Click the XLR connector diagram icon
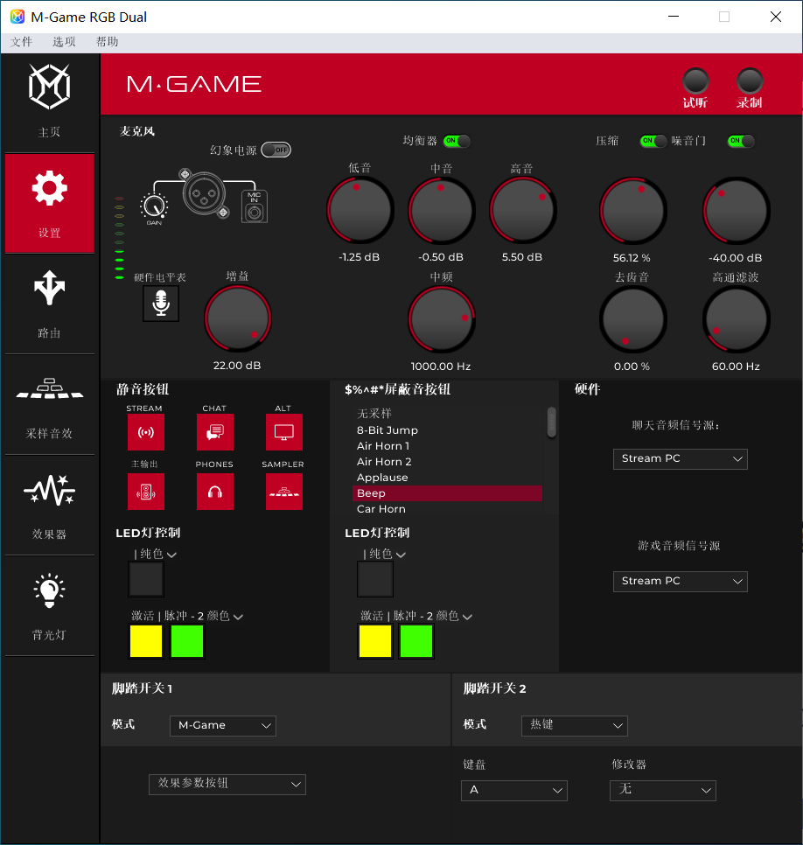 pos(204,193)
